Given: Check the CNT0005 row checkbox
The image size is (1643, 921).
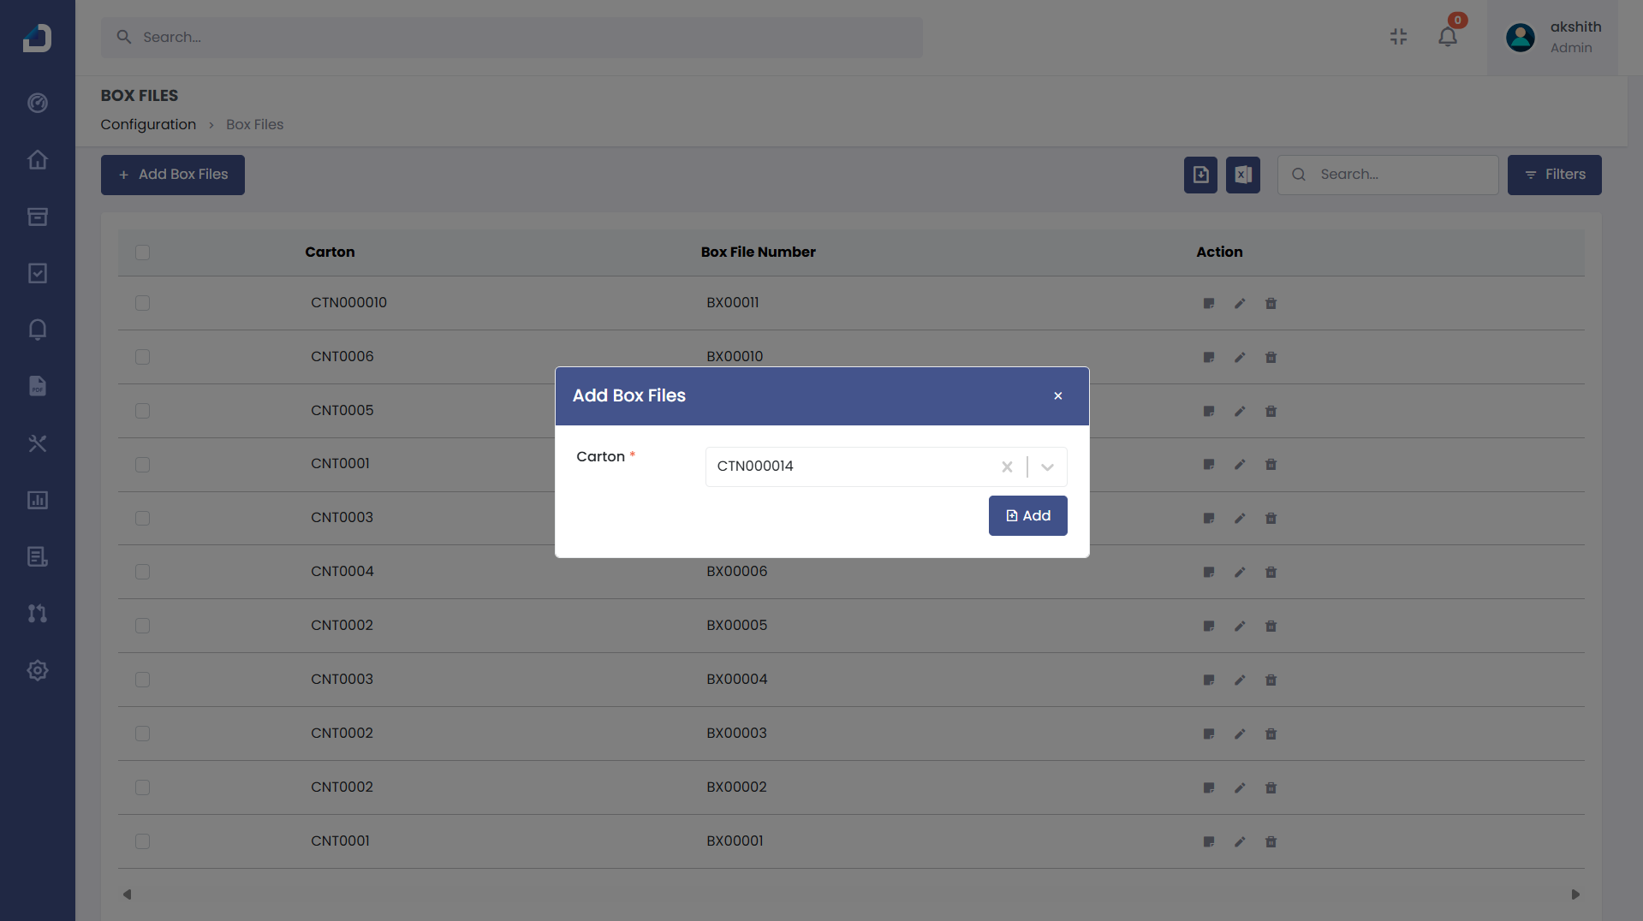Looking at the screenshot, I should [x=142, y=411].
